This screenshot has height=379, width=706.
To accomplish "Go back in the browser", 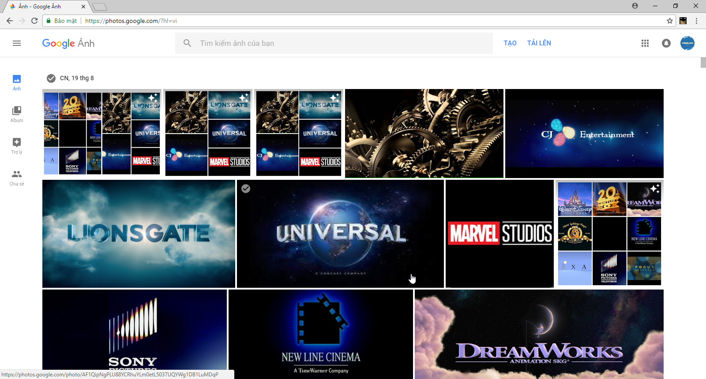I will pos(10,21).
